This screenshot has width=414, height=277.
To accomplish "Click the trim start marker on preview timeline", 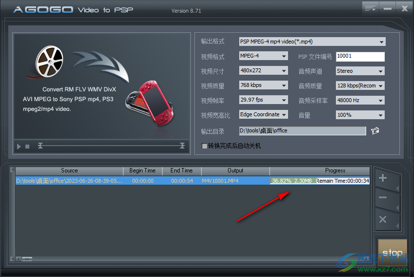I will pyautogui.click(x=40, y=146).
